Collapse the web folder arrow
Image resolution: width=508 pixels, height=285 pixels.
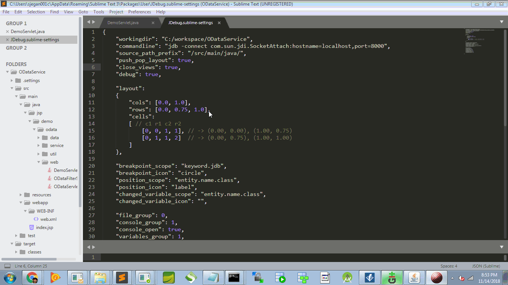39,162
